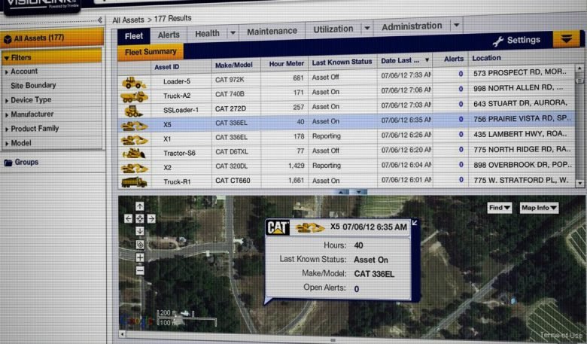Pan the map up with the arrow
Screen dimensions: 587x344
pyautogui.click(x=140, y=206)
